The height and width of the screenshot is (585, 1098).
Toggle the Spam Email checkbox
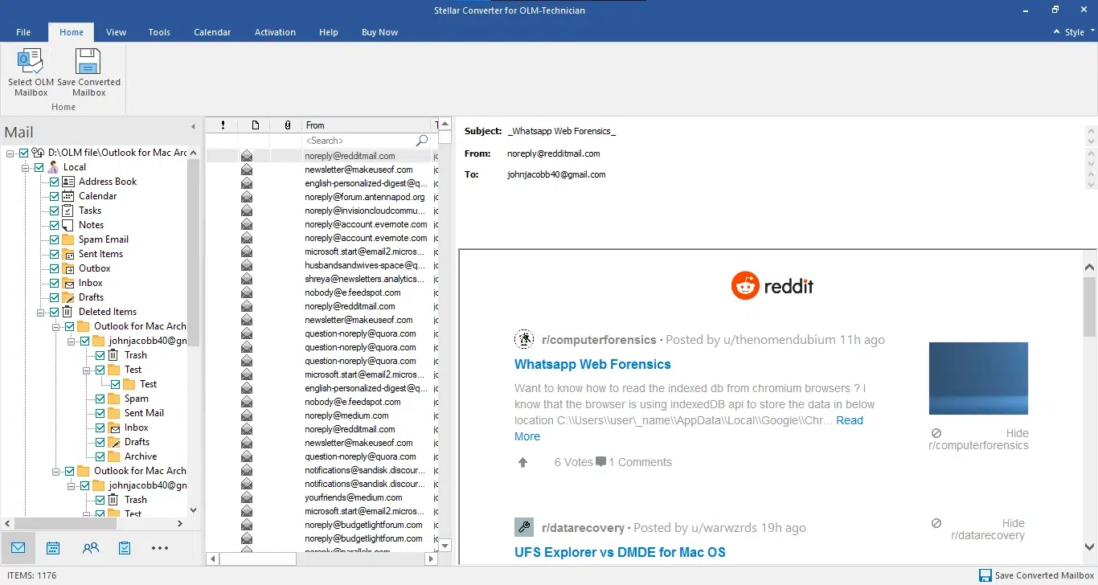[55, 239]
